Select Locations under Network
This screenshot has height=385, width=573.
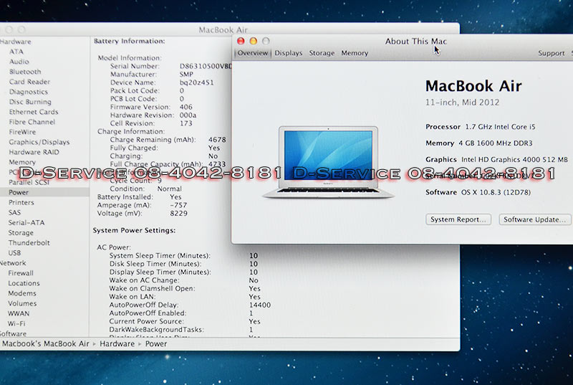[x=24, y=283]
